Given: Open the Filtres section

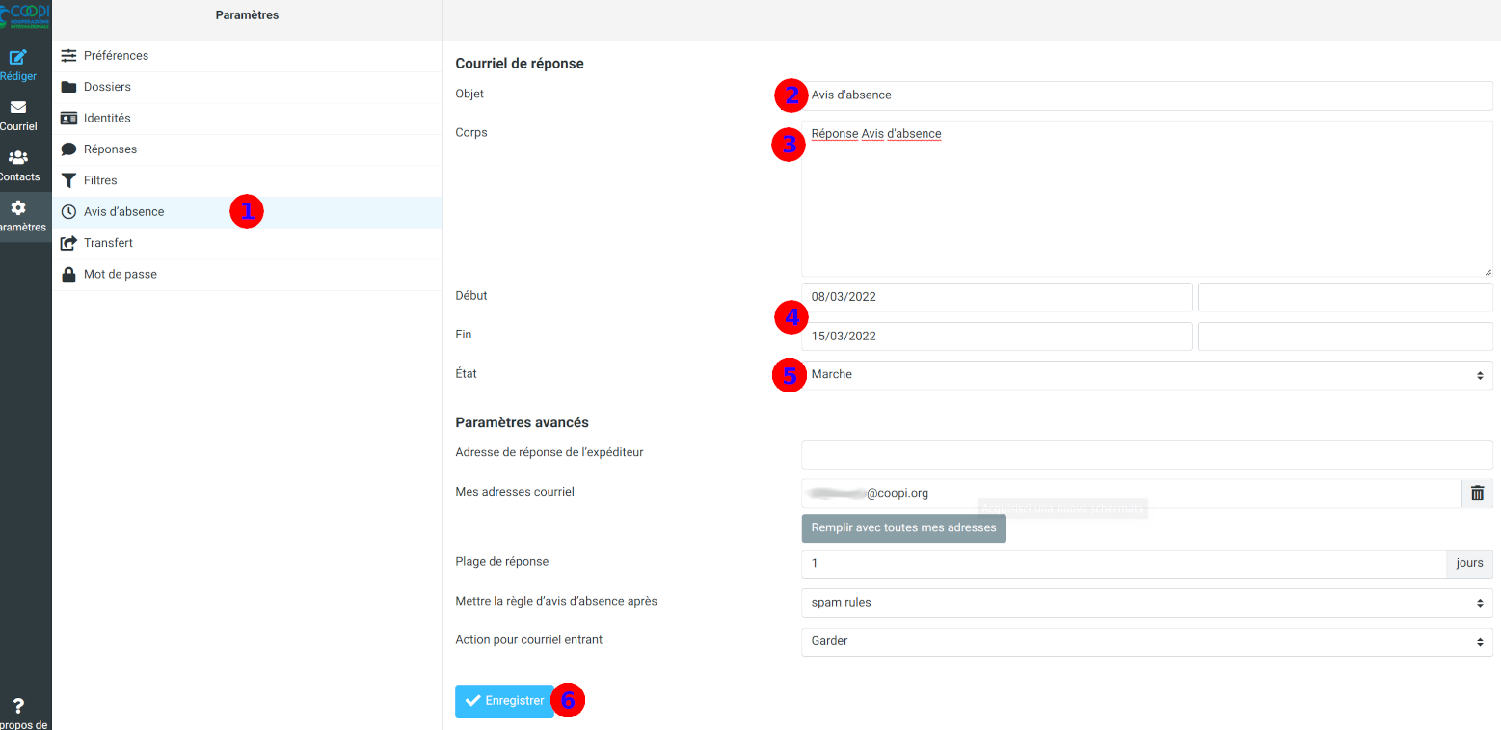Looking at the screenshot, I should 100,180.
